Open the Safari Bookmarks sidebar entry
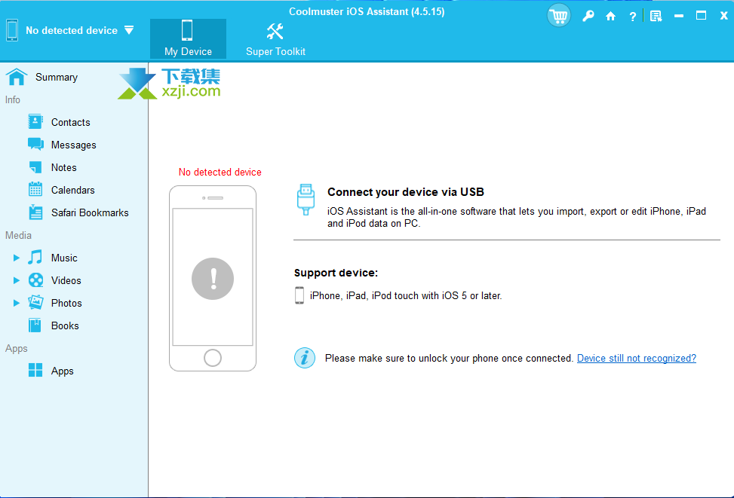The height and width of the screenshot is (498, 734). [90, 212]
